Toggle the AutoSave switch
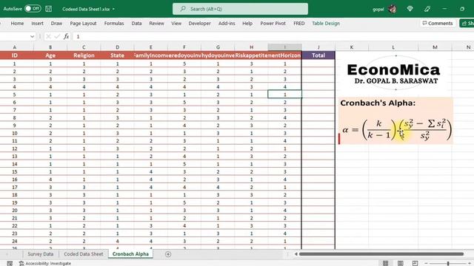 (33, 8)
